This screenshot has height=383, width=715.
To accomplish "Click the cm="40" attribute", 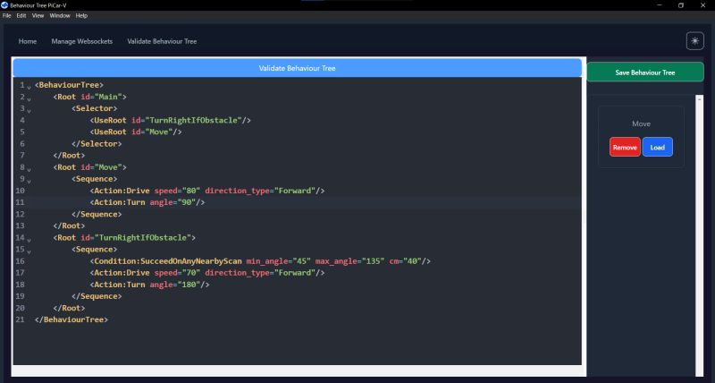I will (x=406, y=261).
